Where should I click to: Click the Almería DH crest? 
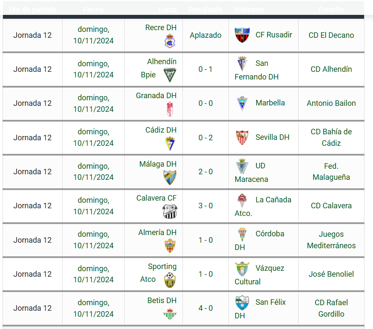pos(170,246)
